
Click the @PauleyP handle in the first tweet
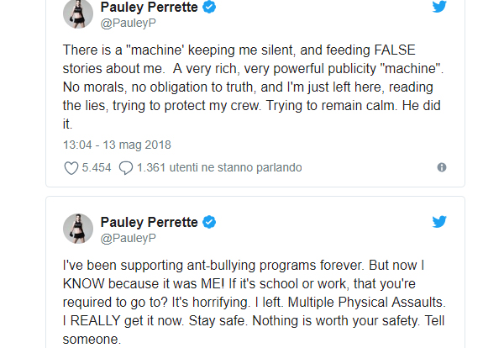click(x=124, y=24)
